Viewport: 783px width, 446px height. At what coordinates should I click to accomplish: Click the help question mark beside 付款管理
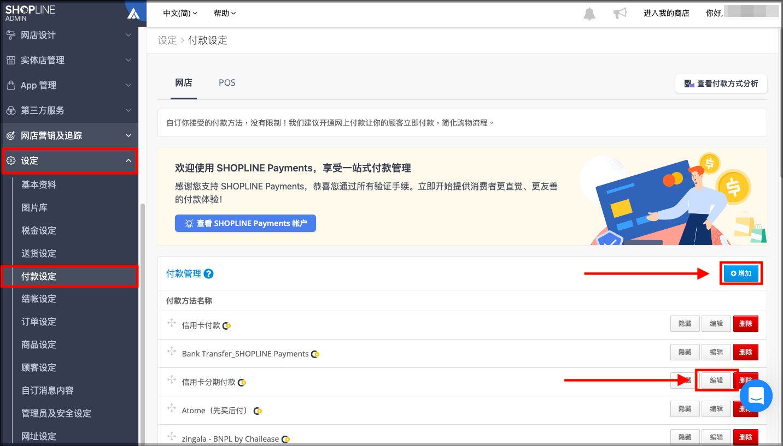208,274
